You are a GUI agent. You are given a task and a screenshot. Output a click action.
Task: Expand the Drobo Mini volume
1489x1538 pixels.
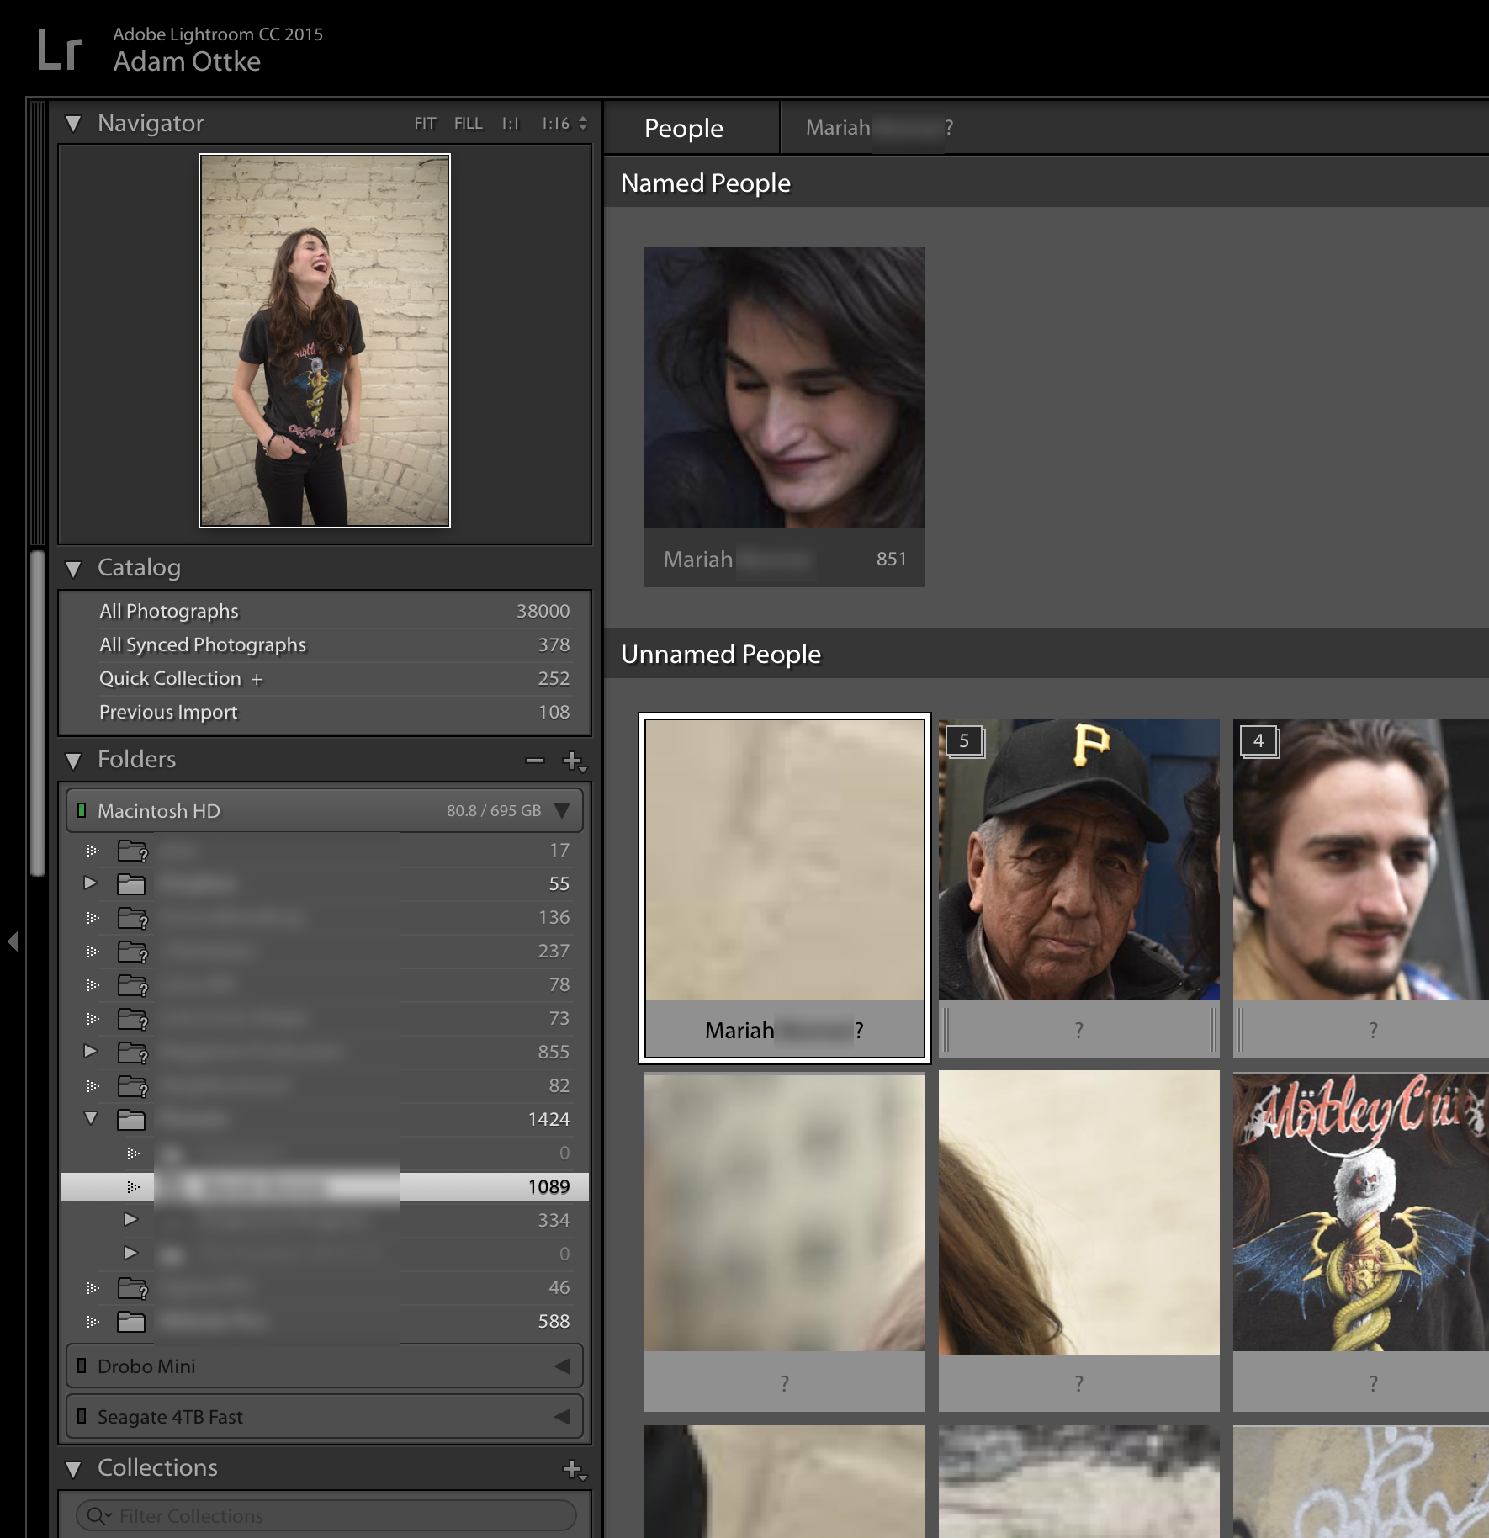pyautogui.click(x=562, y=1366)
